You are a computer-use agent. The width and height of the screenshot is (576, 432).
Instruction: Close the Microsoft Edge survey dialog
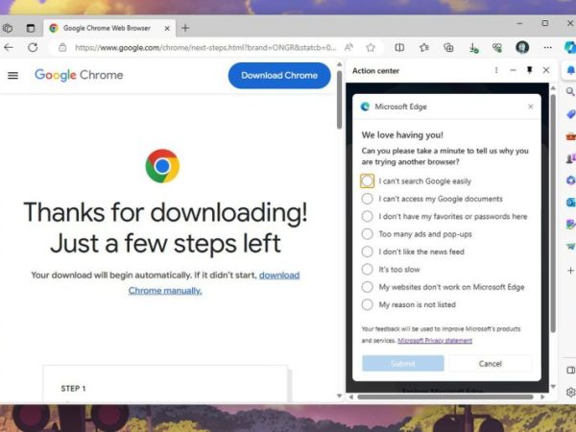point(531,107)
